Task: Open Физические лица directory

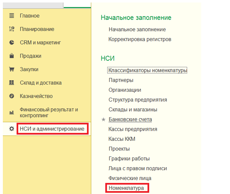Action: (x=130, y=178)
